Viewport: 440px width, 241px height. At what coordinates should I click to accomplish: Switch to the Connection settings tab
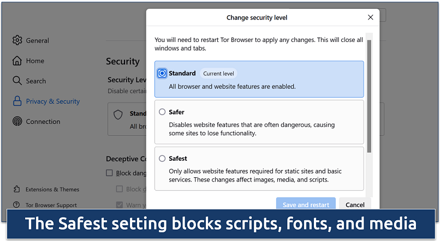click(43, 122)
